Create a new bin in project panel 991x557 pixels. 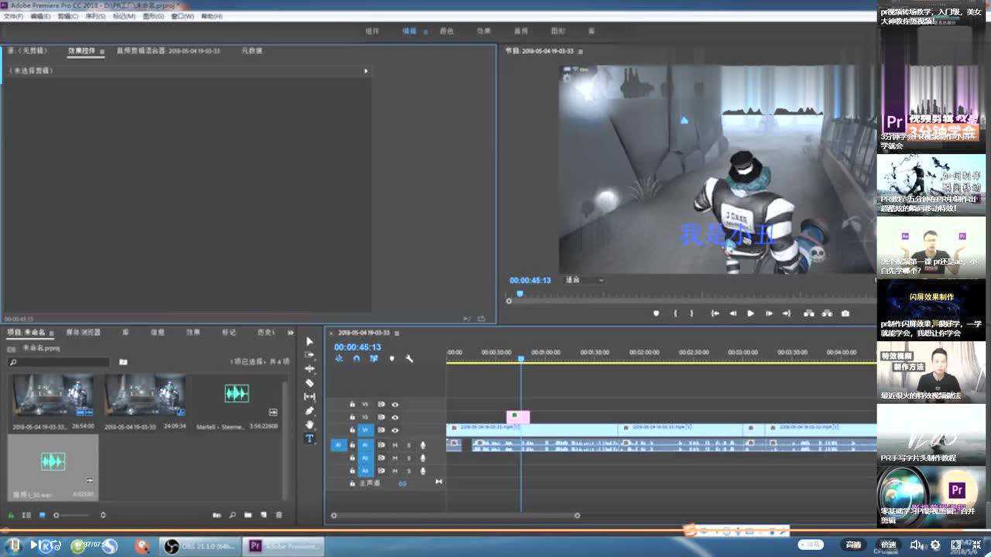248,515
